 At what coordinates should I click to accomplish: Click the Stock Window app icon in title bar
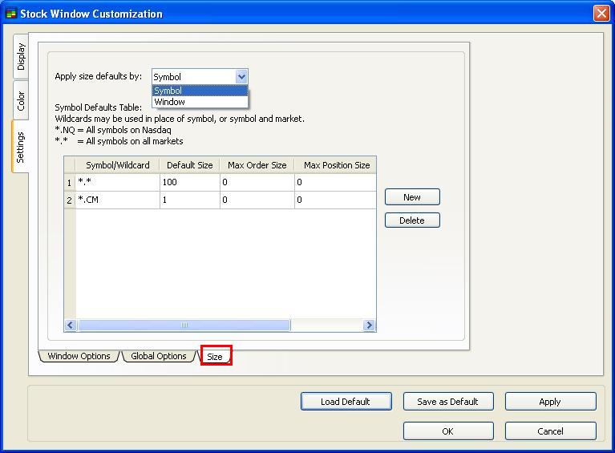pos(11,14)
